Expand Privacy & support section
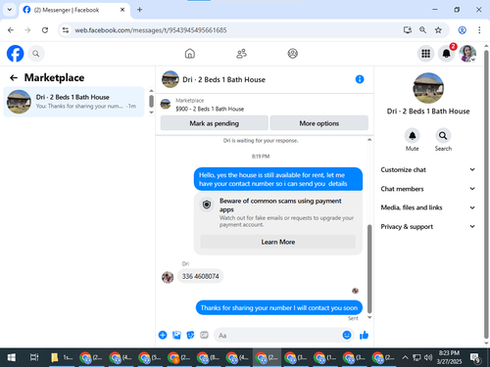This screenshot has height=367, width=490. click(427, 226)
